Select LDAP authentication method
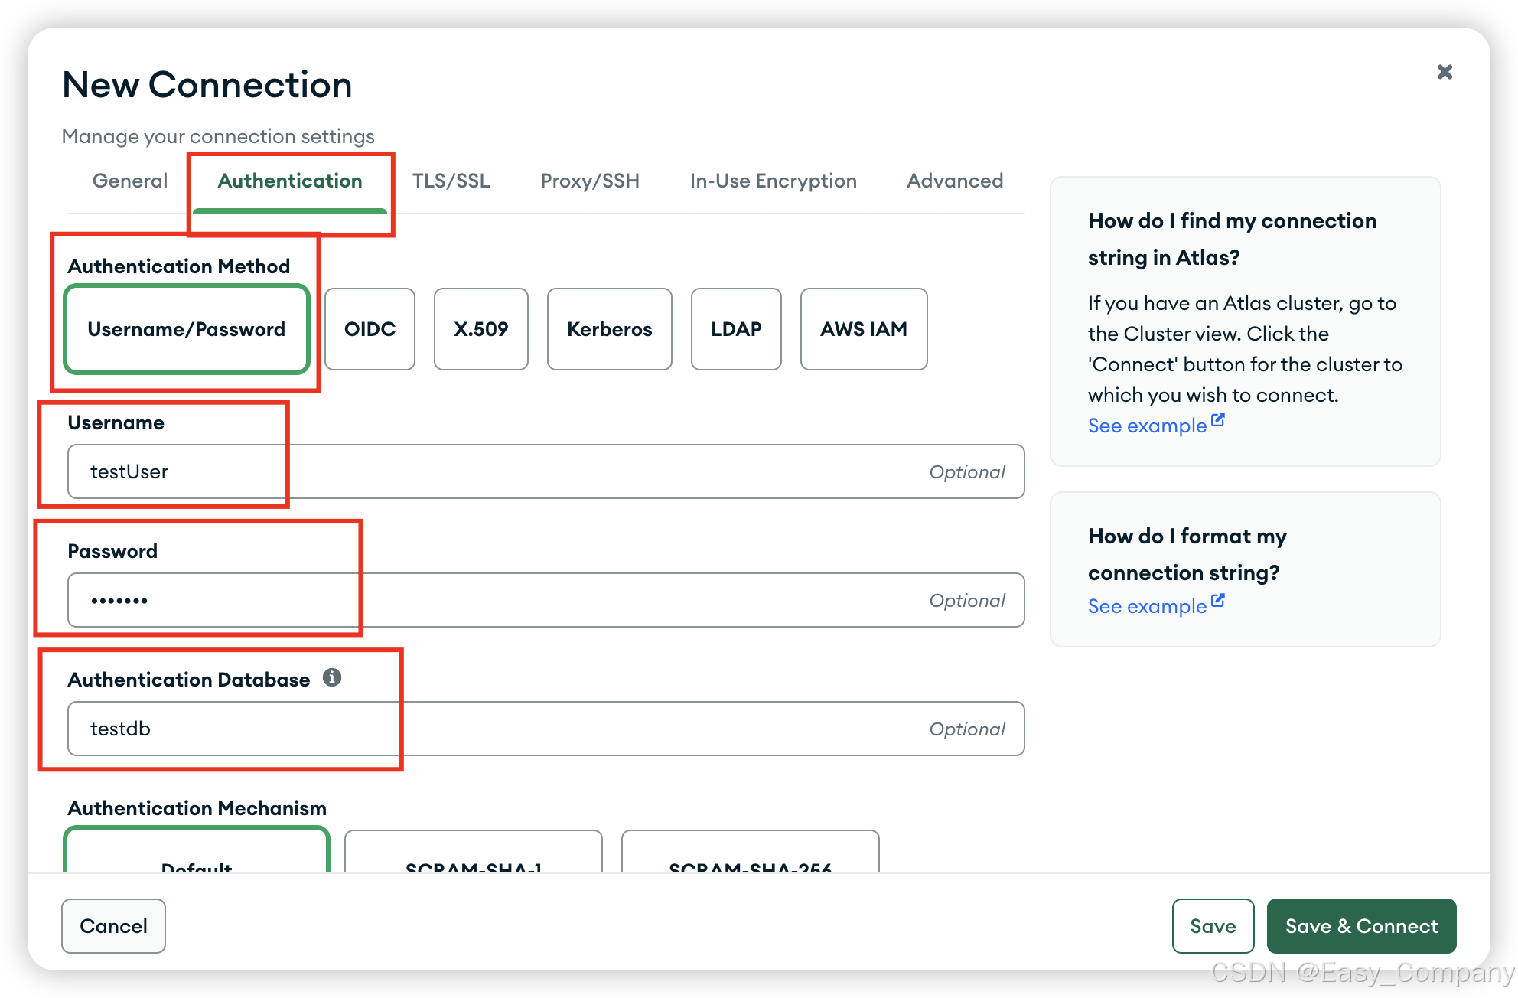This screenshot has width=1518, height=998. [735, 329]
